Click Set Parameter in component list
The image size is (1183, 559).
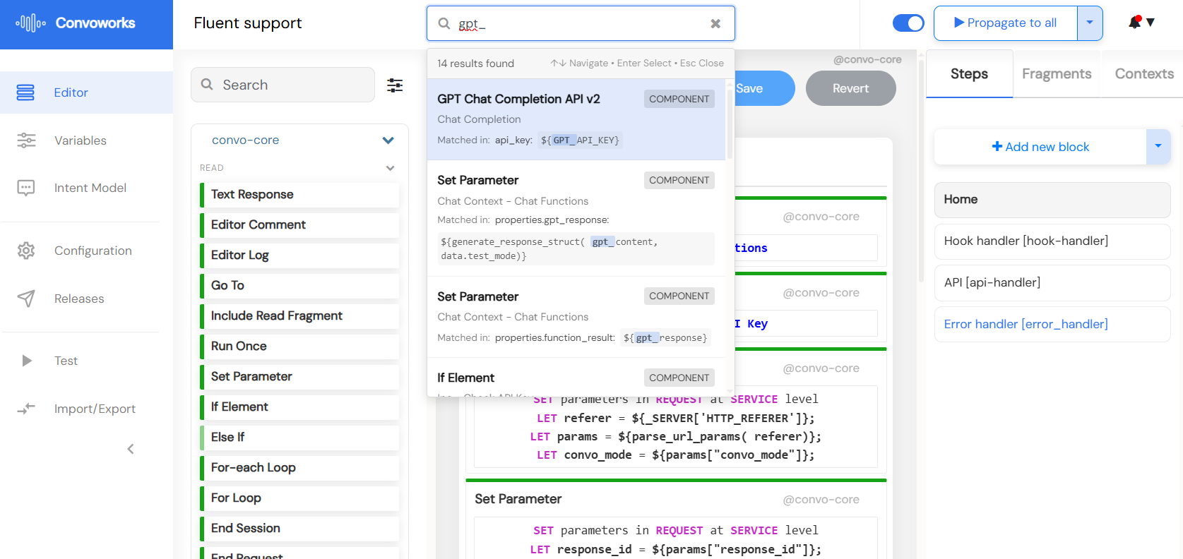(299, 377)
